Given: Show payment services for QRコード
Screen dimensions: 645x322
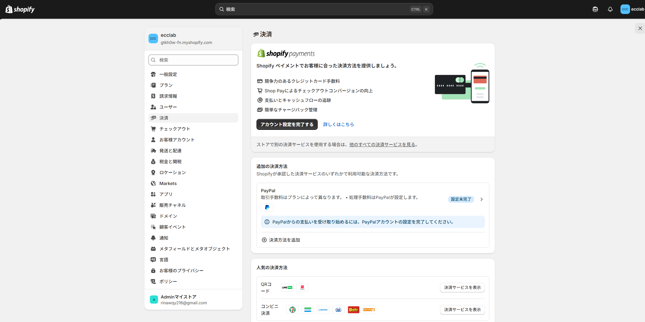Looking at the screenshot, I should pos(462,288).
